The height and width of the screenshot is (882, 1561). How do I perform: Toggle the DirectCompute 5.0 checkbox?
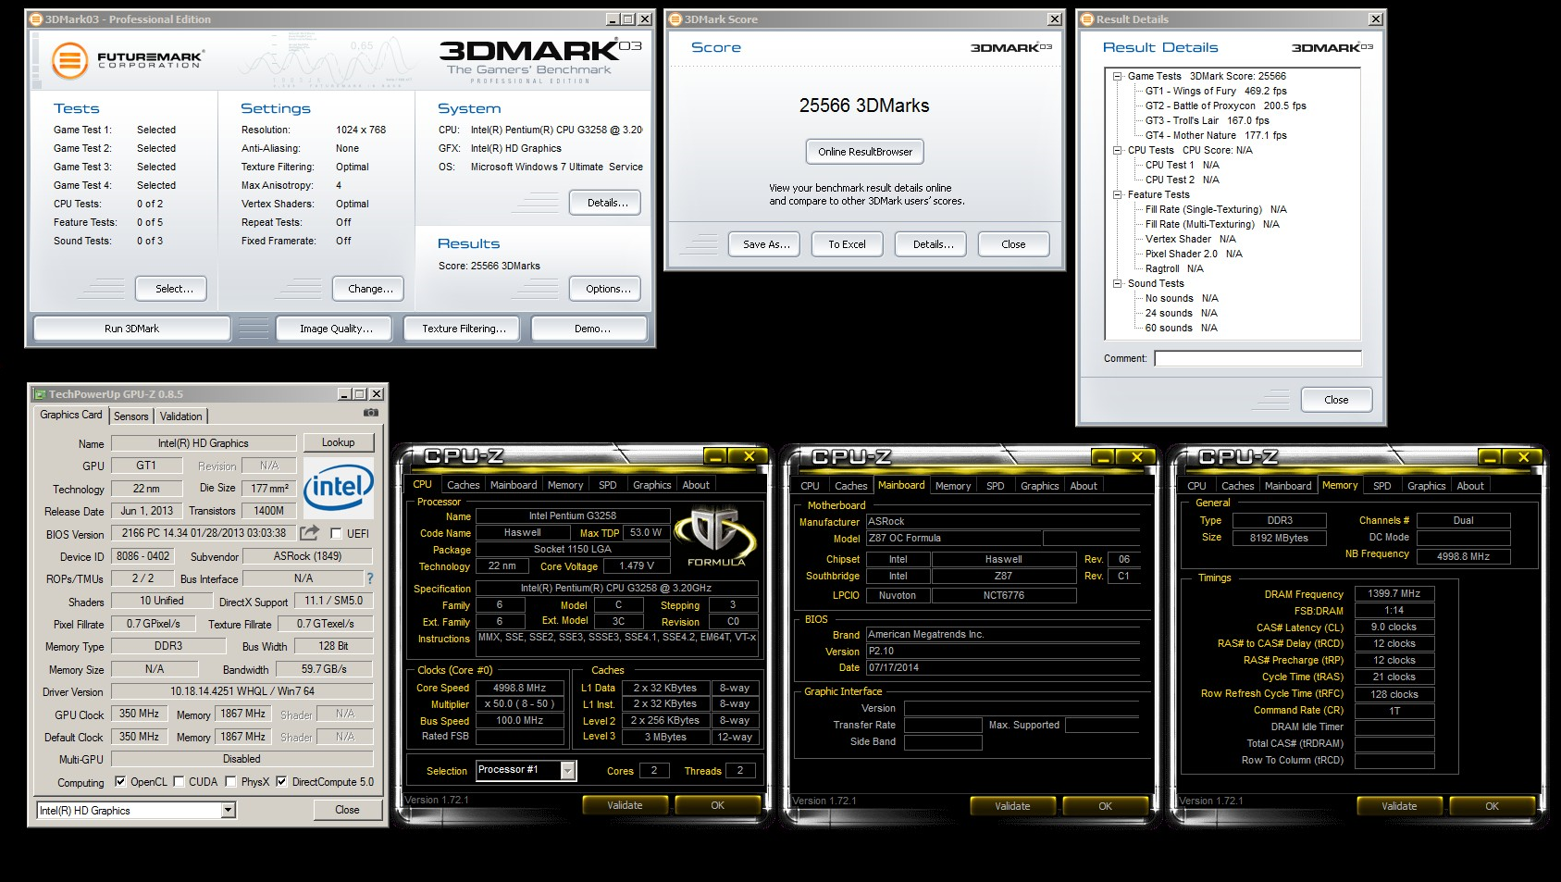[281, 782]
